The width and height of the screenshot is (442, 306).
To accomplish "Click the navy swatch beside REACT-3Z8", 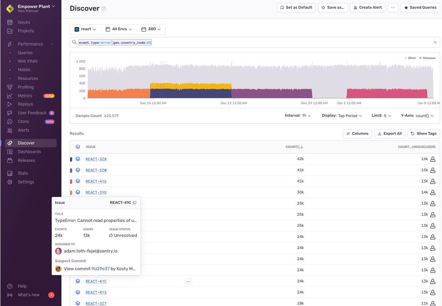I will (71, 159).
